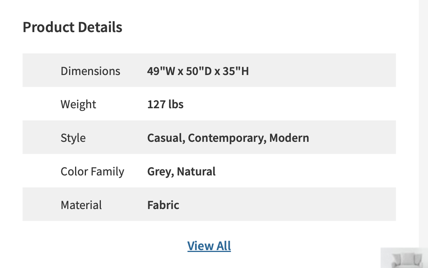Click the 50"D depth measurement

point(199,71)
